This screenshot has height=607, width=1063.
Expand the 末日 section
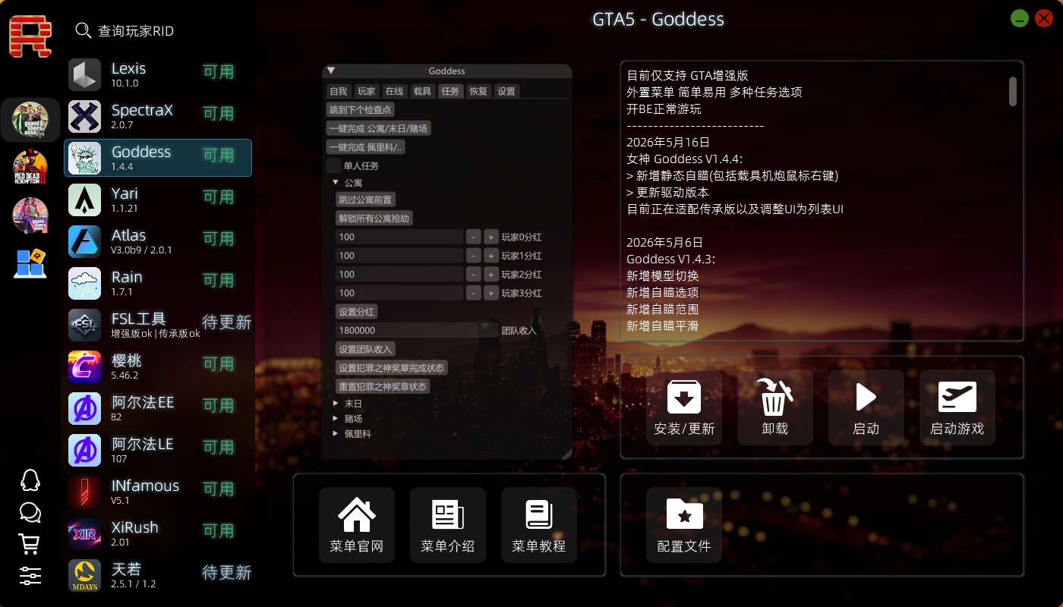pyautogui.click(x=336, y=404)
